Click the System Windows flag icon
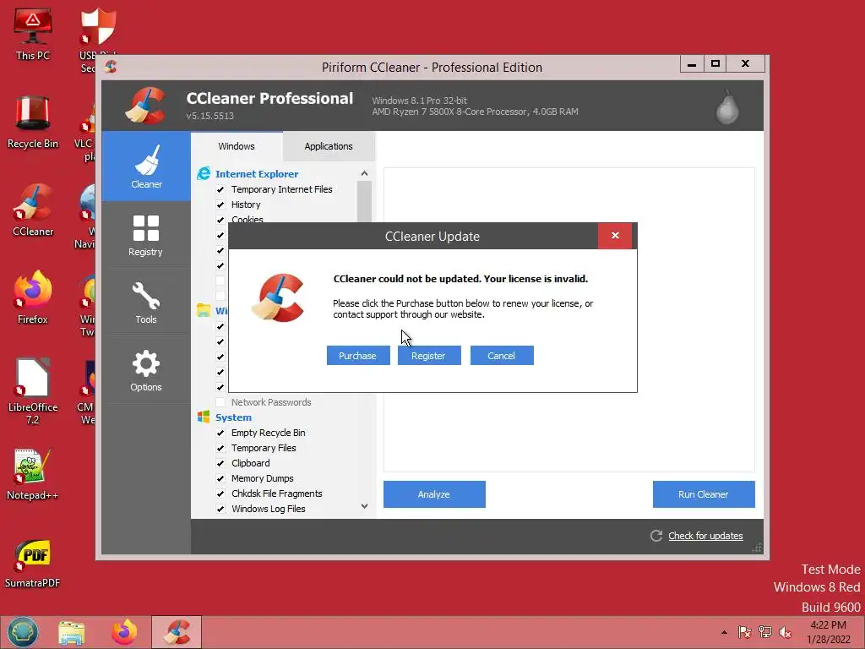Image resolution: width=865 pixels, height=649 pixels. [x=204, y=417]
